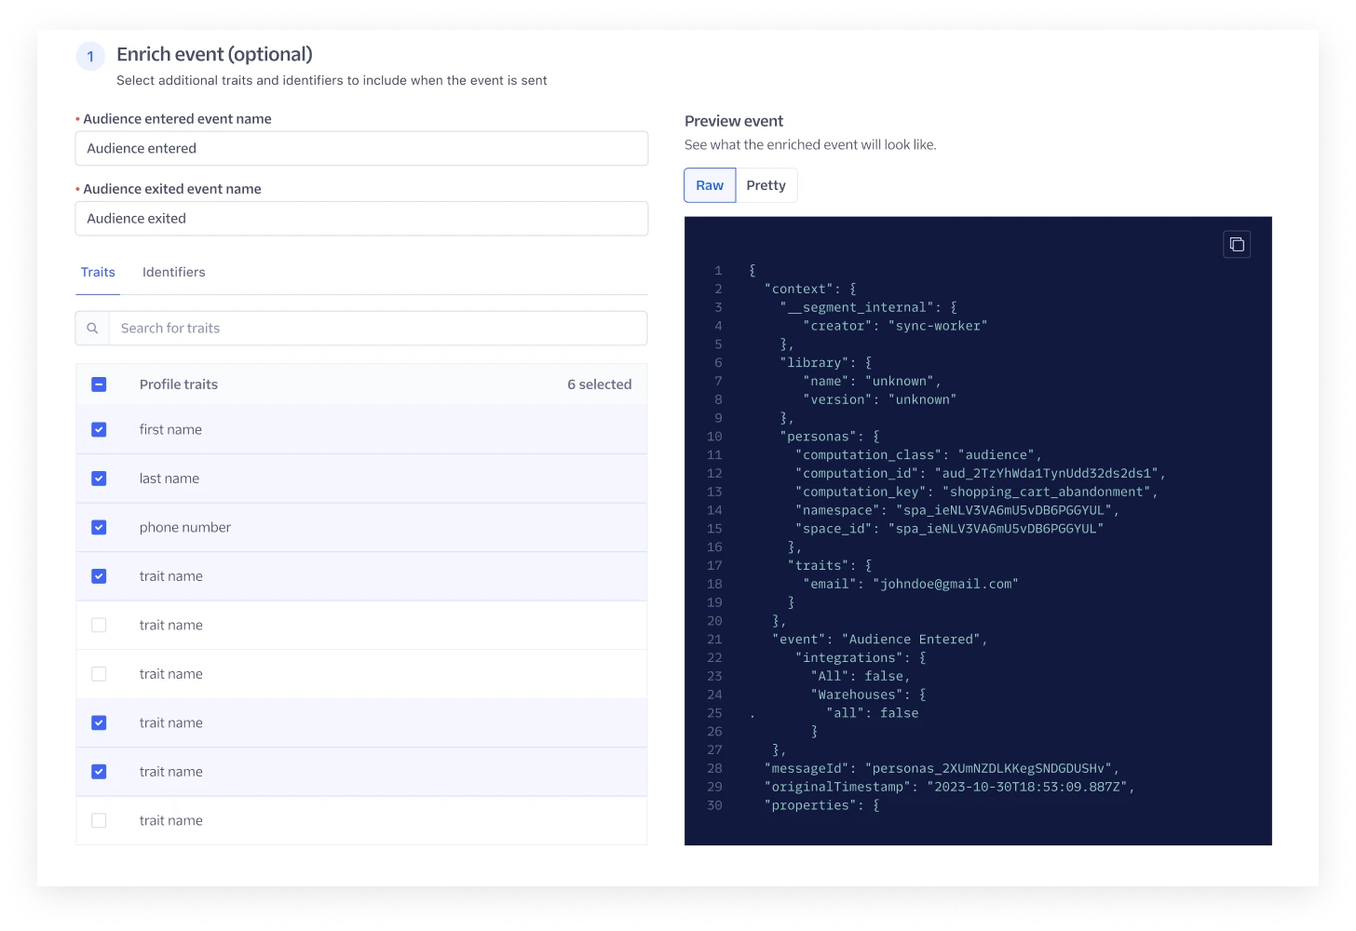Toggle the Profile traits select-all checkbox

point(99,385)
